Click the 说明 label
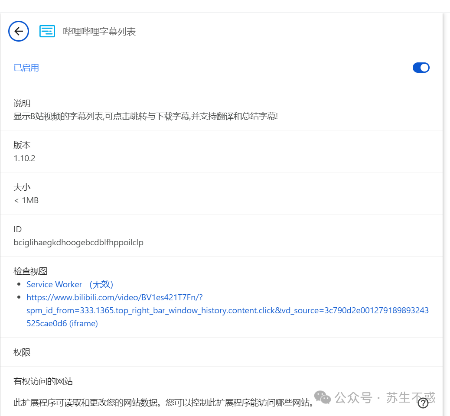The height and width of the screenshot is (416, 450). pyautogui.click(x=22, y=103)
